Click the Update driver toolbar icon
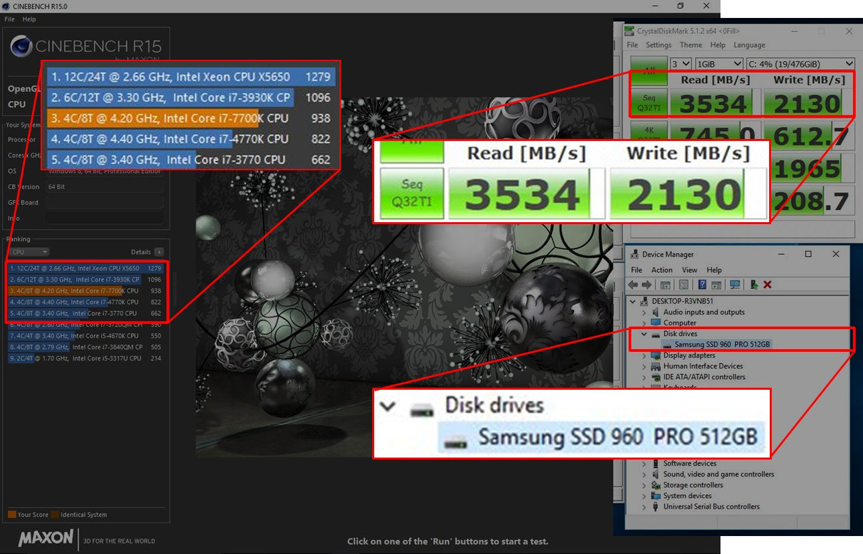 [753, 284]
